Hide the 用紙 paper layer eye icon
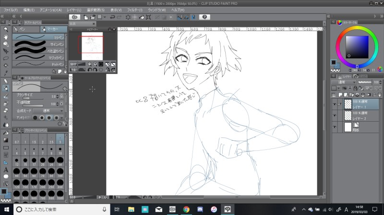The height and width of the screenshot is (215, 384). click(x=335, y=127)
